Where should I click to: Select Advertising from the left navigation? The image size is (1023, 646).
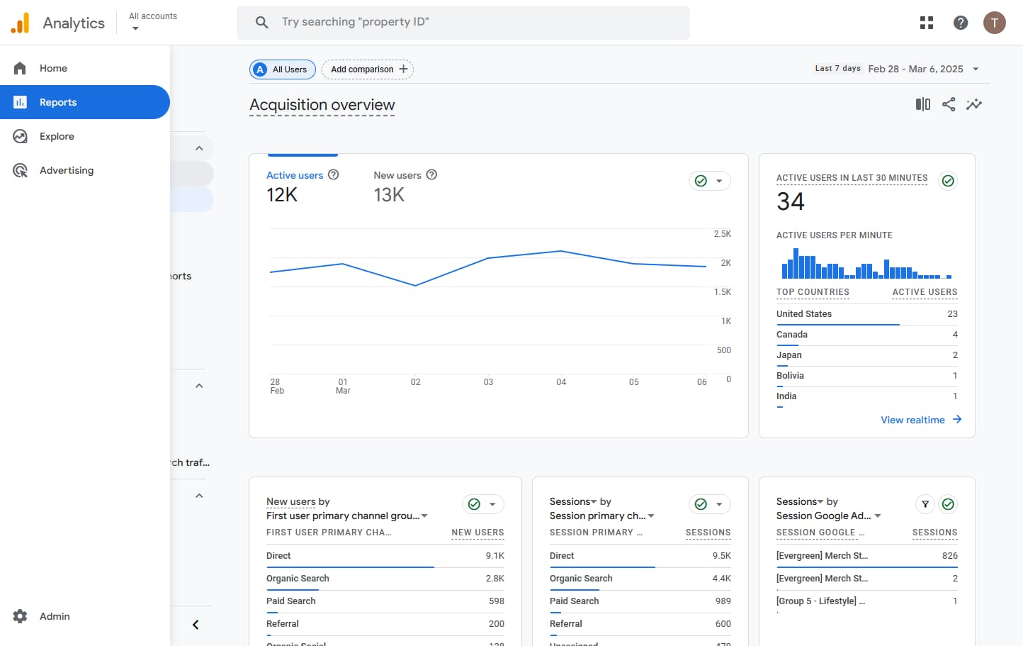point(67,170)
